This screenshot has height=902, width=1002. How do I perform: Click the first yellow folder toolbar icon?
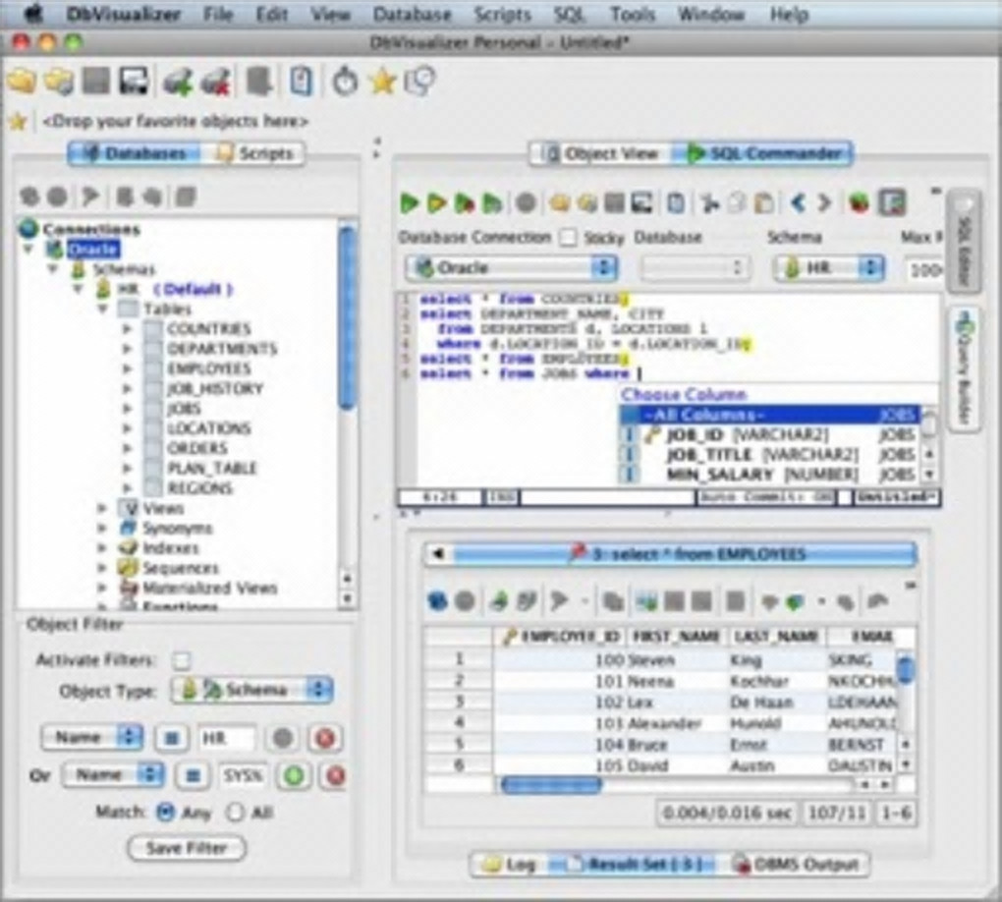coord(21,82)
